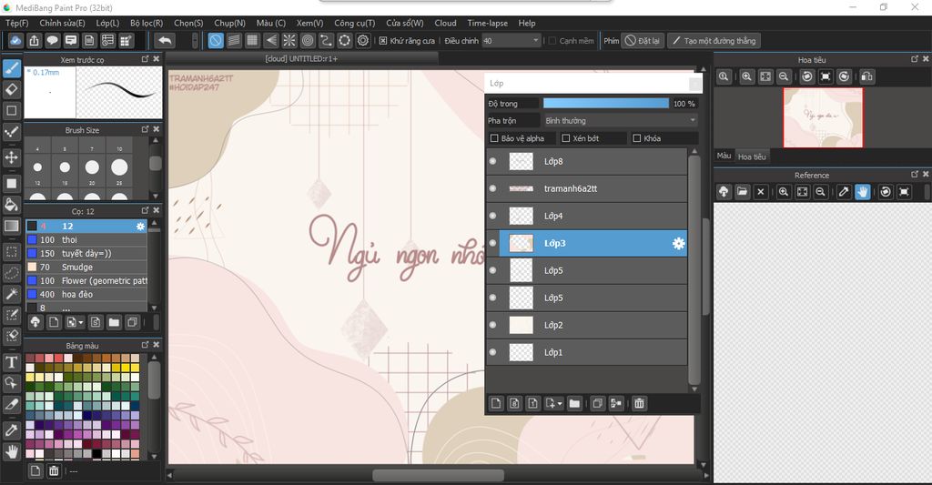
Task: Select the Brush tool in left toolbar
Action: point(11,67)
